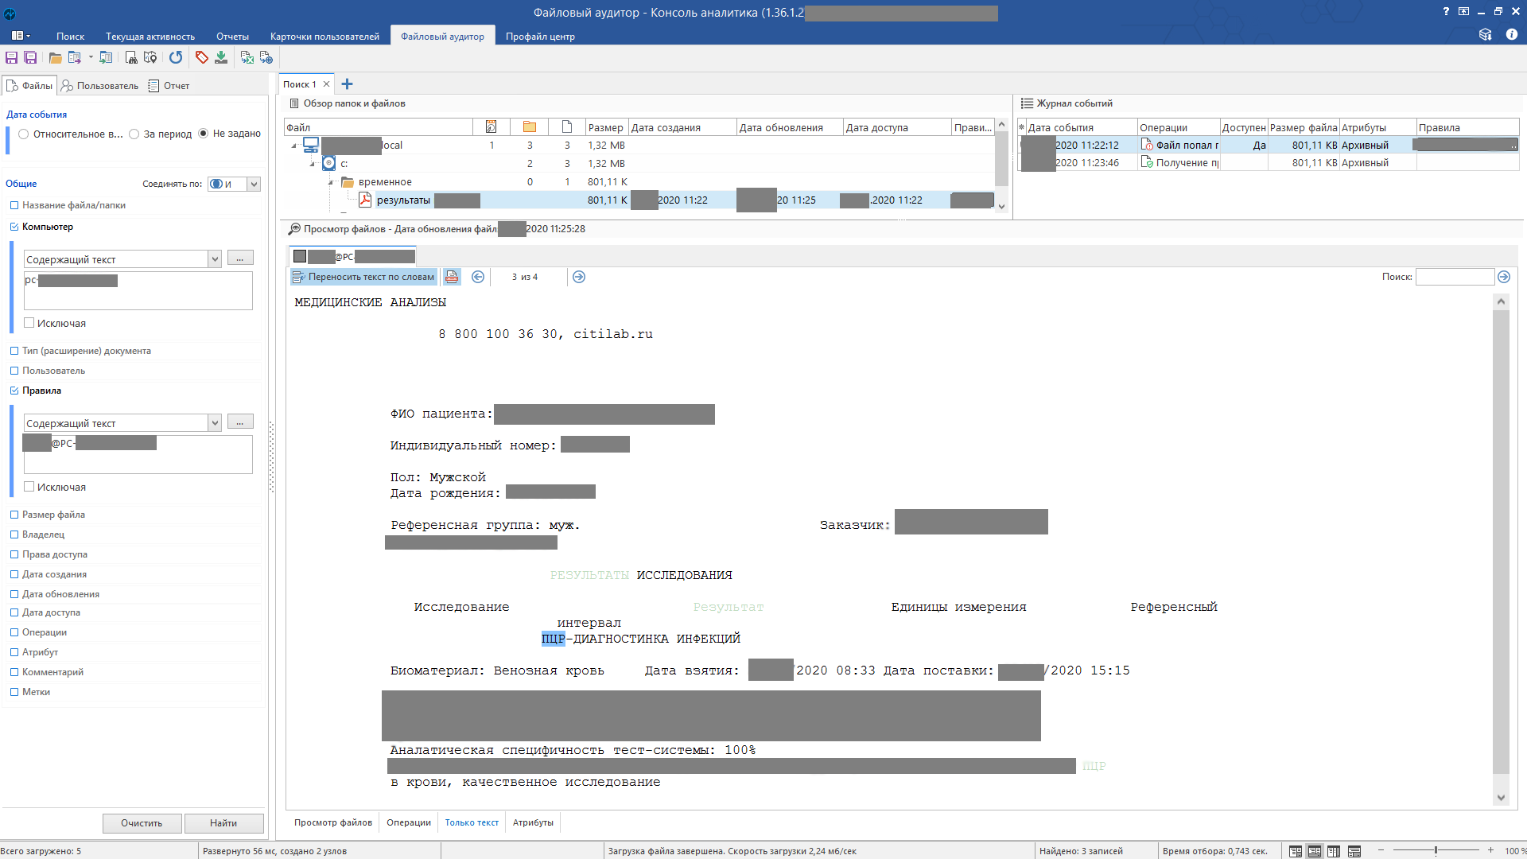This screenshot has height=859, width=1527.
Task: Open the 'Атрибуты' bottom tab
Action: click(533, 822)
